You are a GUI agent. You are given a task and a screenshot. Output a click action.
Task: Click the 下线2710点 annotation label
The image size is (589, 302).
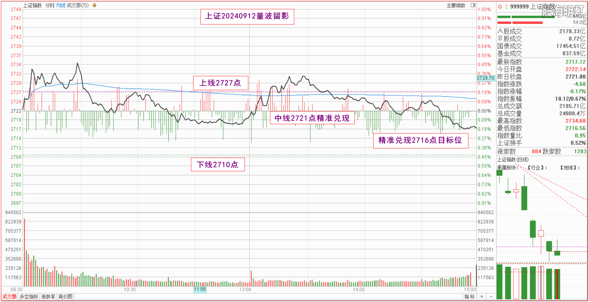pyautogui.click(x=218, y=164)
